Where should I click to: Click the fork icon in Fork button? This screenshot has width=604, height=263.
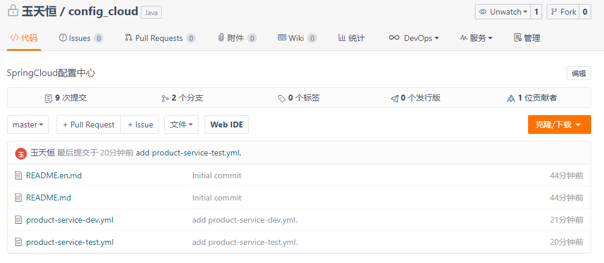coord(554,12)
